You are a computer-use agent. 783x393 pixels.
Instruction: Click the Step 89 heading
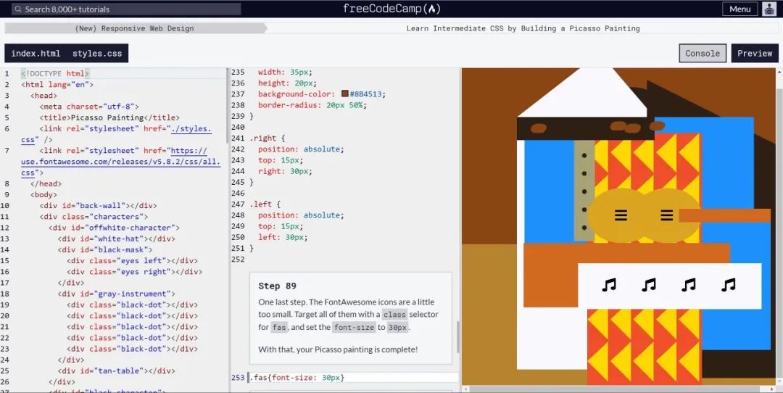pos(277,286)
